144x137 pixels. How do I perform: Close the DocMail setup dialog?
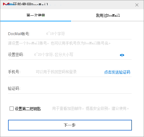(x=137, y=5)
